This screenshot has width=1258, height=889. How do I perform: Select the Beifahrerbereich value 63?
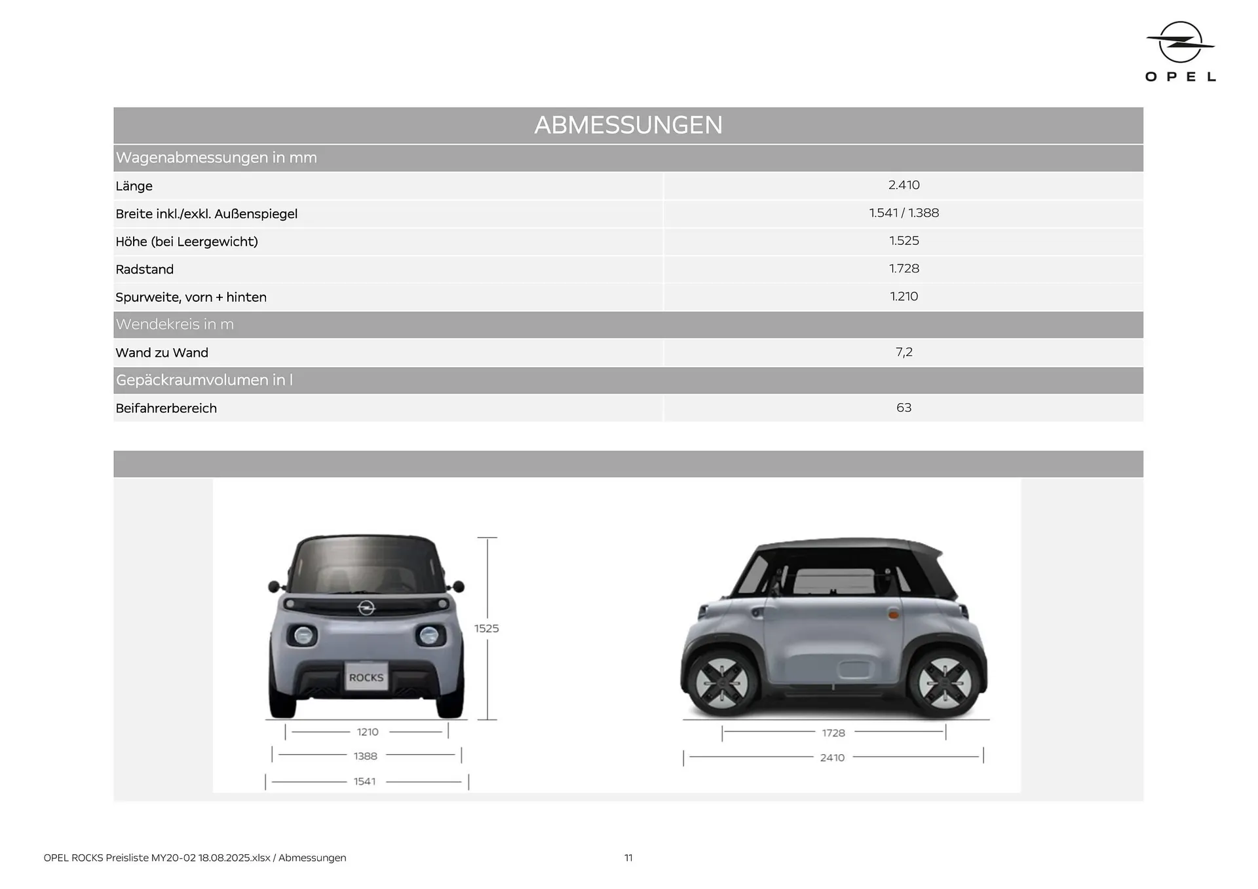pos(904,407)
